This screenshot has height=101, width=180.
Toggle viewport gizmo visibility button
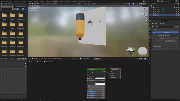pyautogui.click(x=129, y=4)
